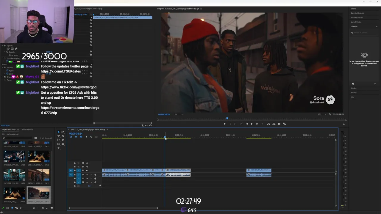This screenshot has width=381, height=214.
Task: Select the Hand tool
Action: [63, 144]
